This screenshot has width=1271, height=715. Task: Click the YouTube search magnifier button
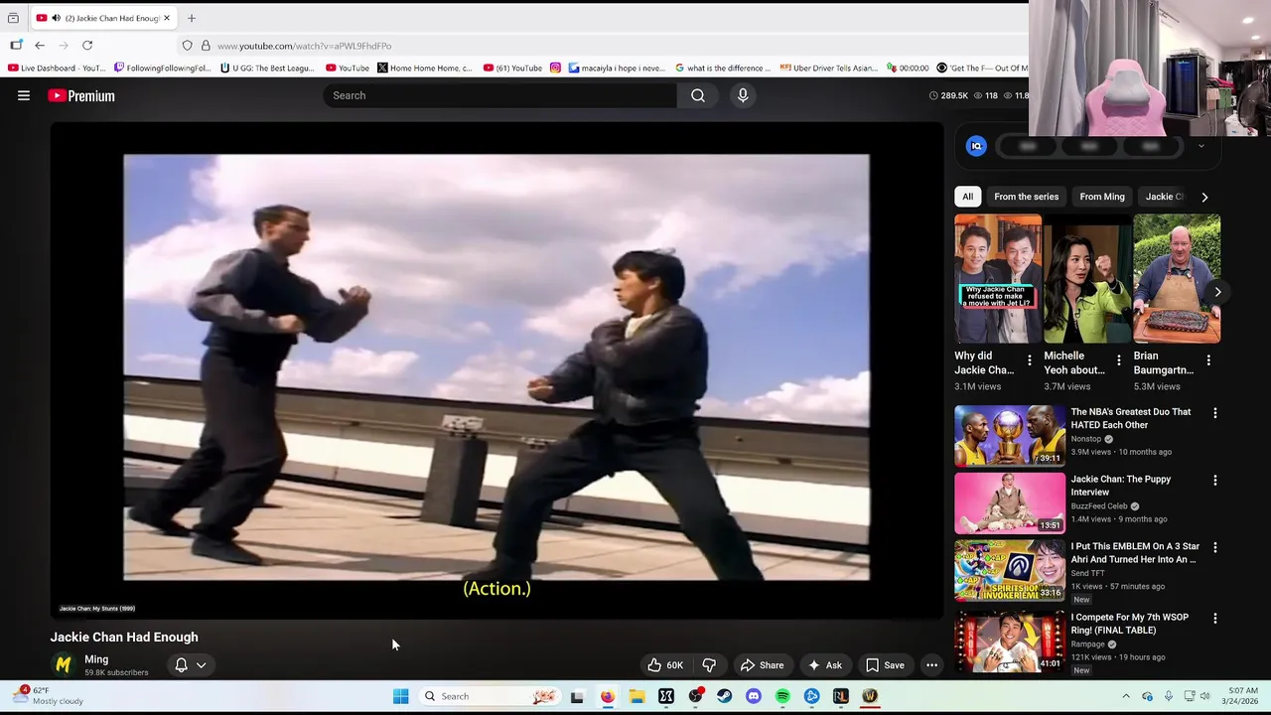point(698,95)
